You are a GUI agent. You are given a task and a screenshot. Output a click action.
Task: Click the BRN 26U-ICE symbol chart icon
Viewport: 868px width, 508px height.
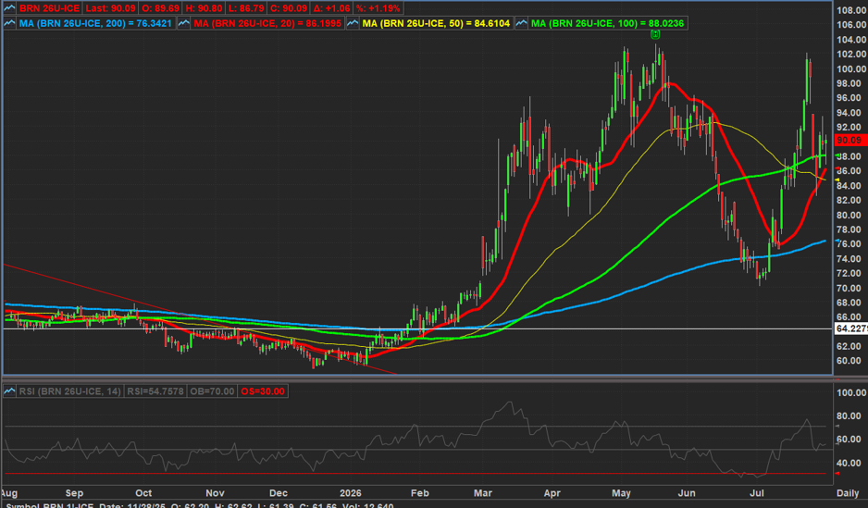point(9,8)
